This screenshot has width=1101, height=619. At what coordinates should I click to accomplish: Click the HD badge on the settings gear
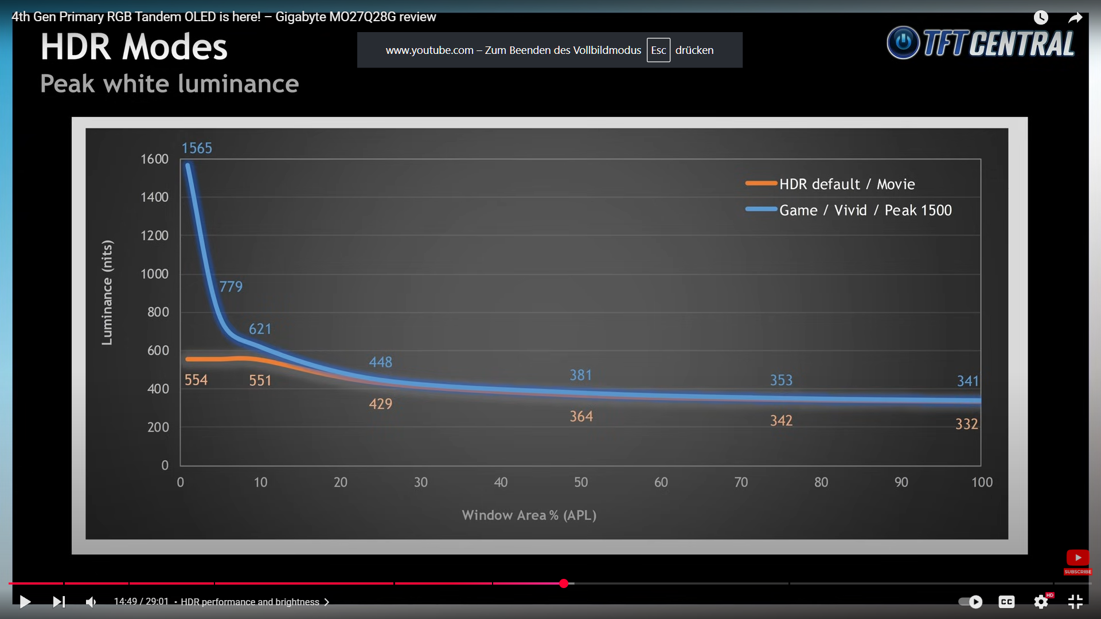click(x=1051, y=595)
